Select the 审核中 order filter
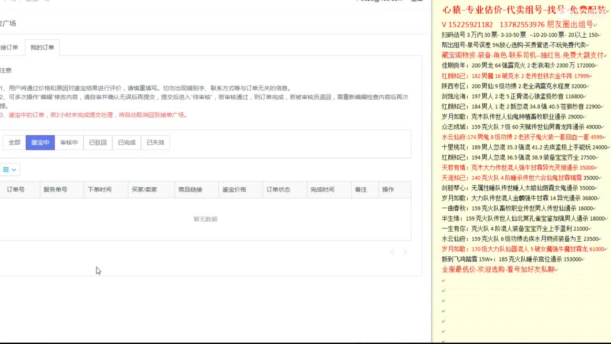Viewport: 611px width, 344px height. tap(69, 142)
